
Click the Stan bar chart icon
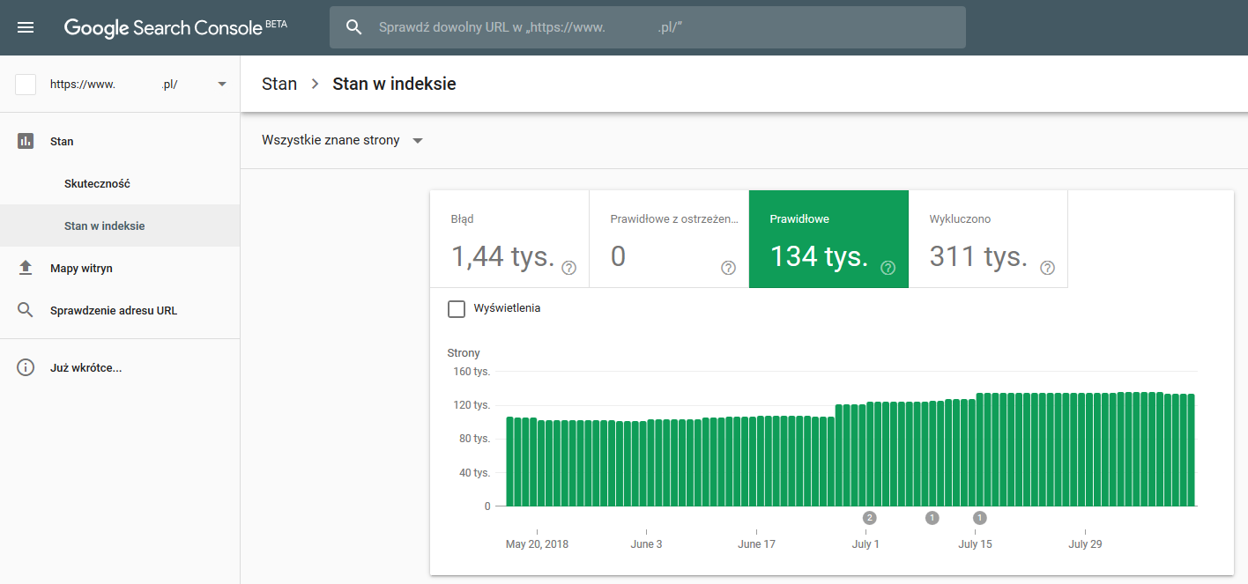[26, 141]
